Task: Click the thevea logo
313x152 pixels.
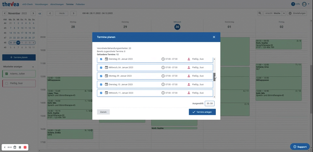Action: (x=10, y=4)
